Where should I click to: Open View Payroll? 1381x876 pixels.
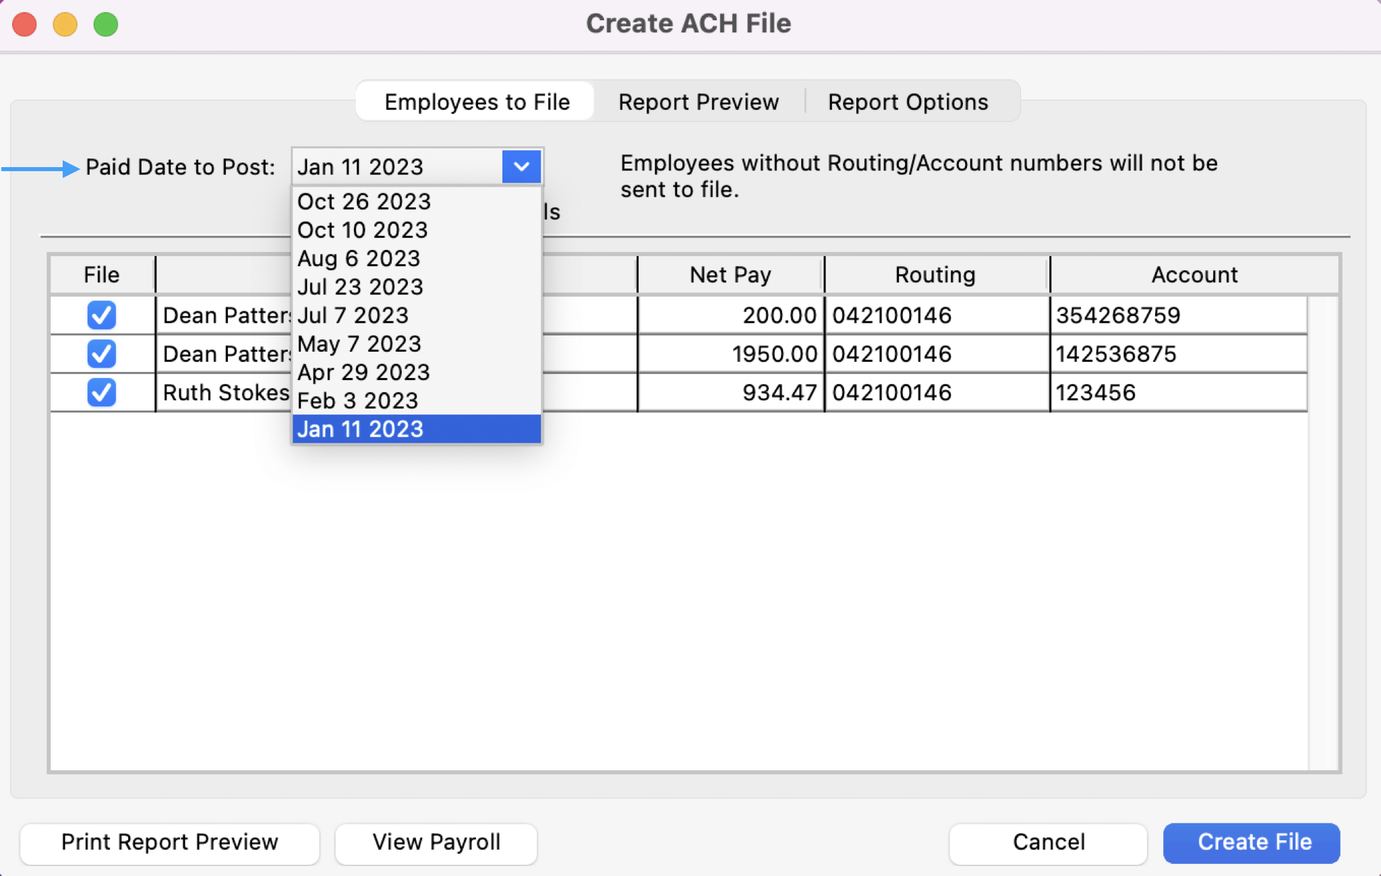[x=436, y=842]
